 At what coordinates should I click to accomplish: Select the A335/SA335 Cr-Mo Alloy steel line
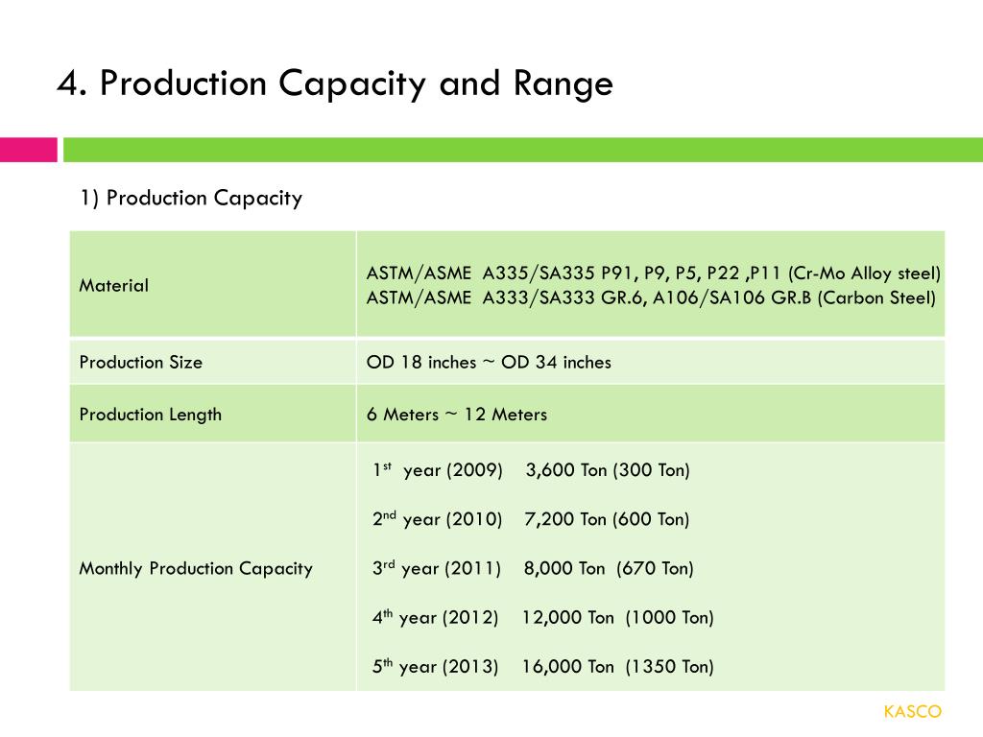pos(653,273)
